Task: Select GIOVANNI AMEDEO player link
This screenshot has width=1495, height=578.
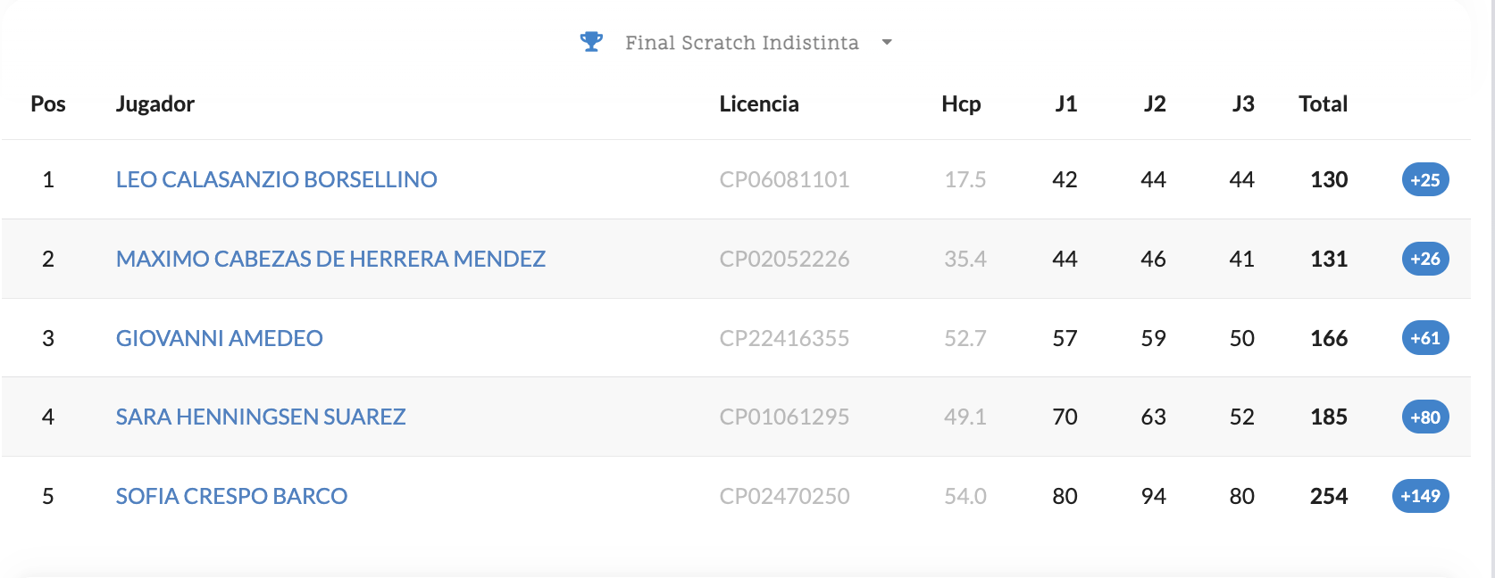Action: (x=219, y=338)
